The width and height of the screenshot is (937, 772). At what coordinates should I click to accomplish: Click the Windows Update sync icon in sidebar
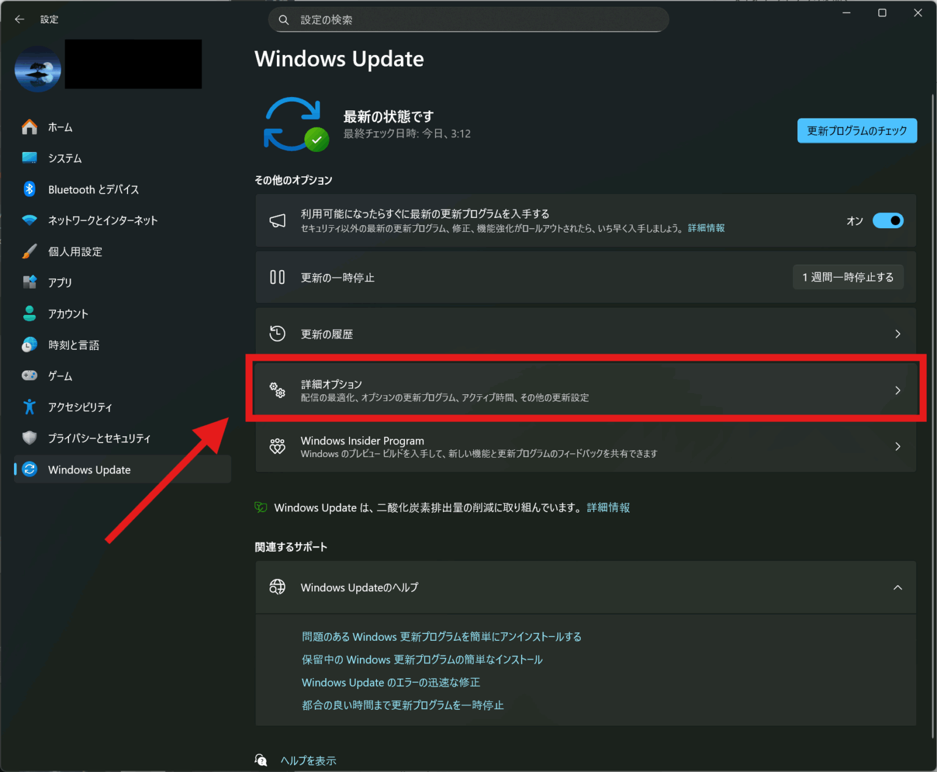click(x=29, y=469)
